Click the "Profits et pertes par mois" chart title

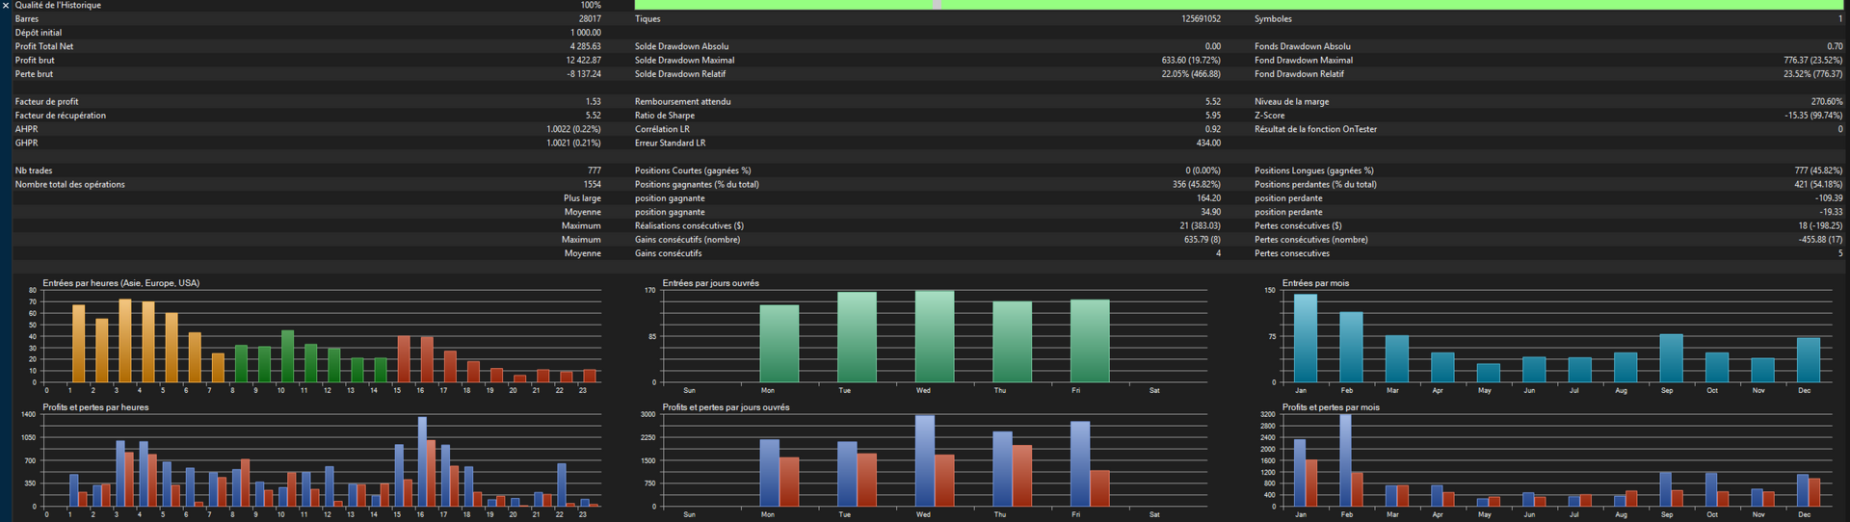pyautogui.click(x=1331, y=407)
